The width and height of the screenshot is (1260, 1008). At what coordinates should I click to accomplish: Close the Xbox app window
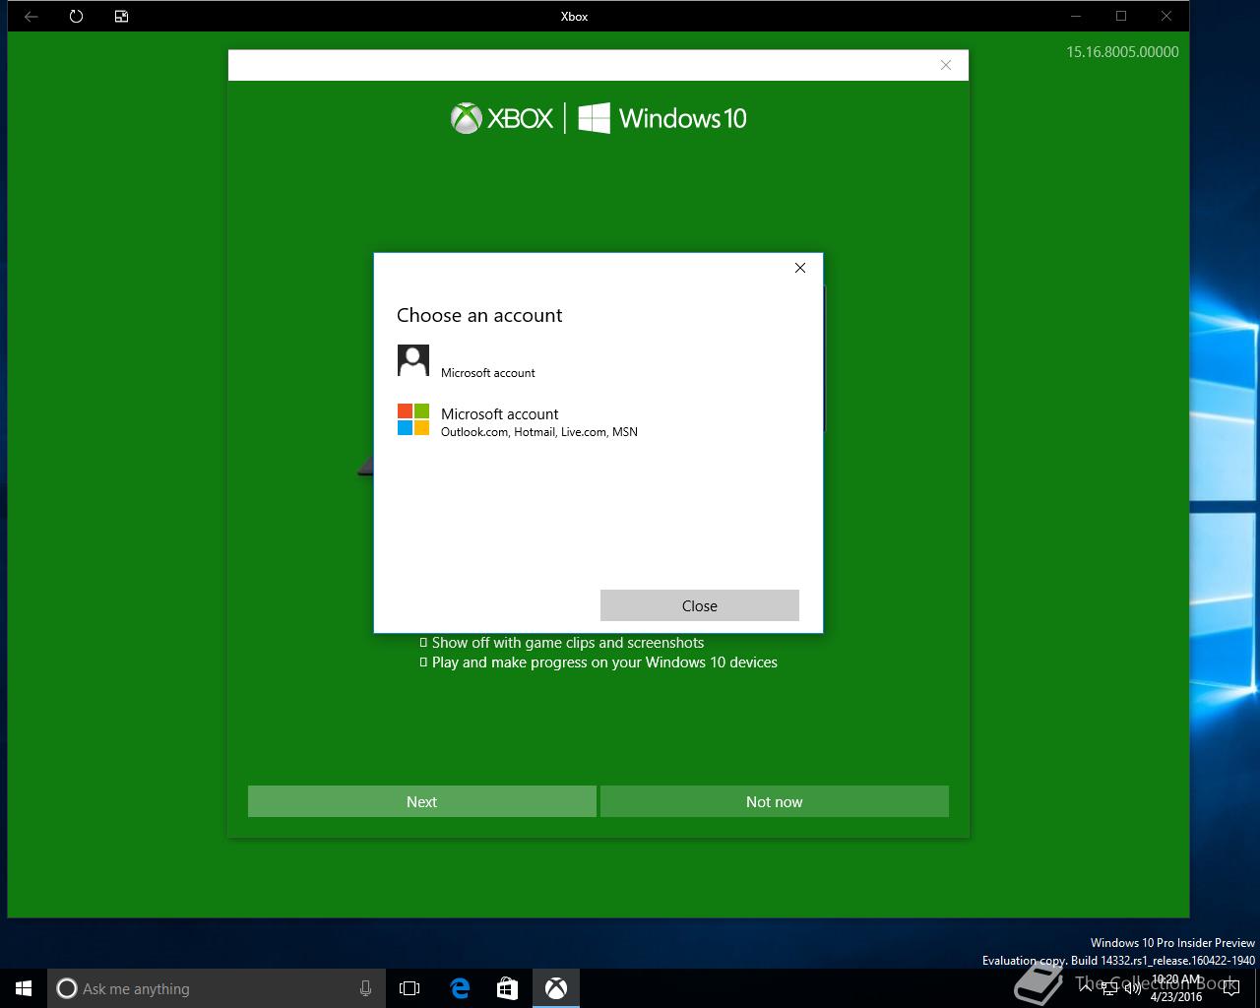click(1166, 16)
